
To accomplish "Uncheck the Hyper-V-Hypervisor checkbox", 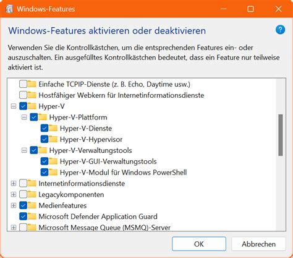I will (x=45, y=139).
